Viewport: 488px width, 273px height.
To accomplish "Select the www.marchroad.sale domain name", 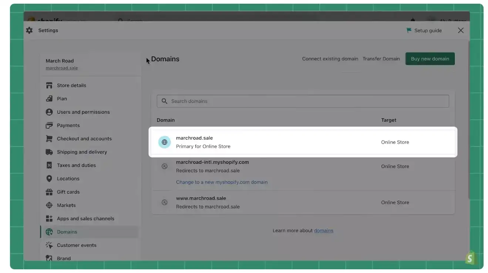I will coord(201,198).
